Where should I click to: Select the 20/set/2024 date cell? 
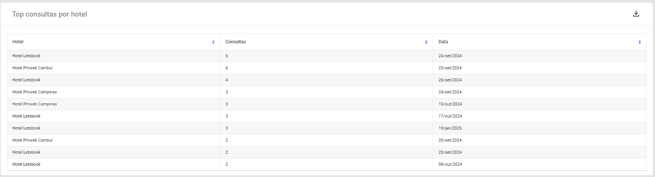coord(450,140)
